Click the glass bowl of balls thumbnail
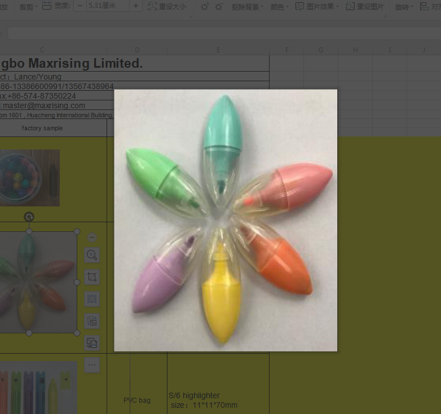 pos(30,178)
